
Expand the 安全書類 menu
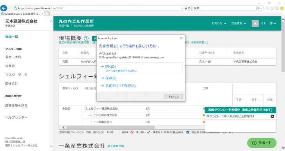point(239,23)
